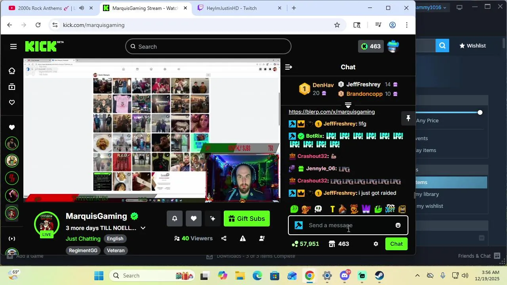Click Gift Subs button
507x285 pixels.
[247, 218]
